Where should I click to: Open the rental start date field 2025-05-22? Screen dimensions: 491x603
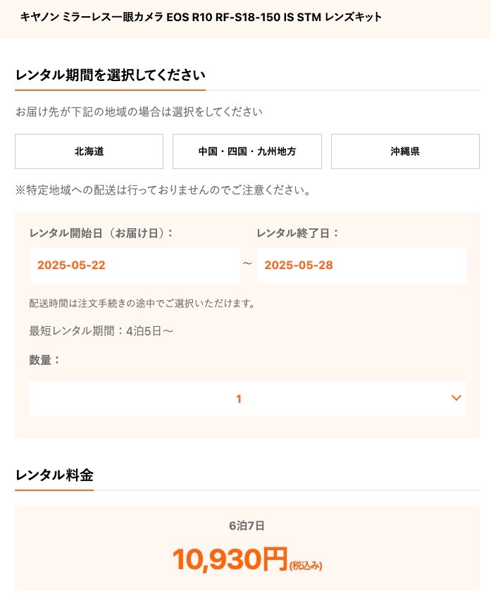[x=135, y=266]
